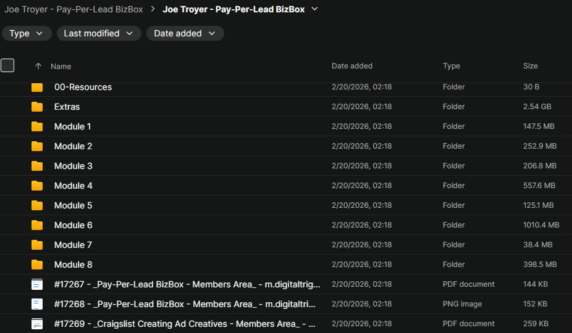Click the #17267 PDF document file icon
The image size is (572, 333).
(x=37, y=284)
